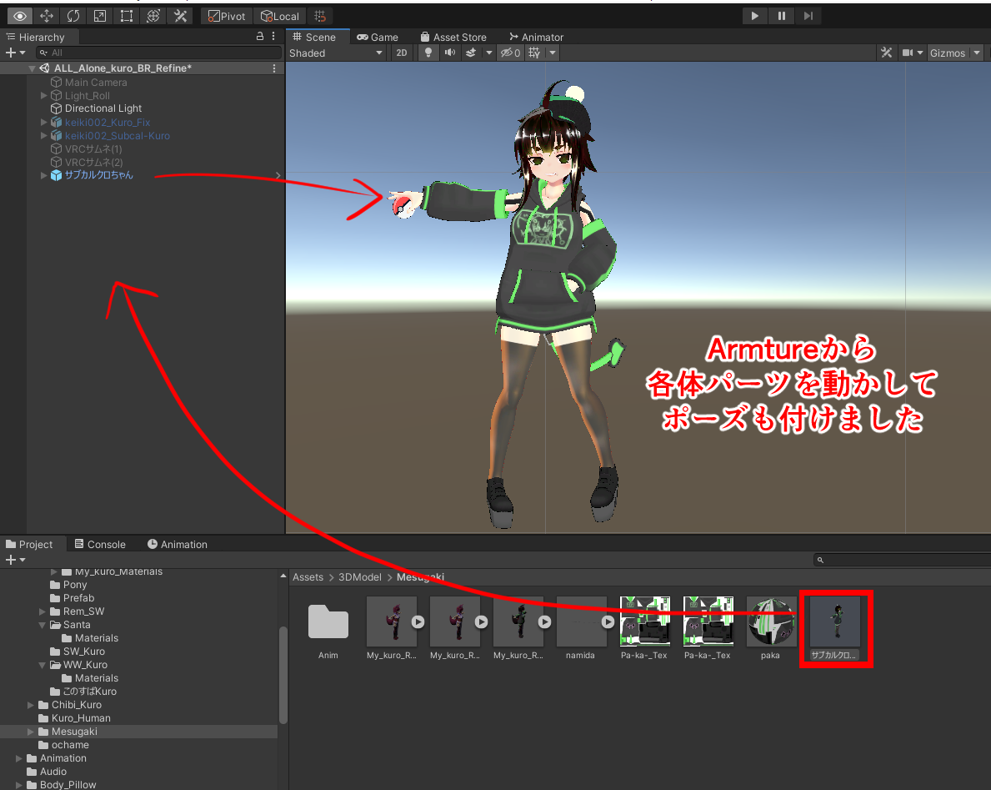Switch to the Game tab

378,38
